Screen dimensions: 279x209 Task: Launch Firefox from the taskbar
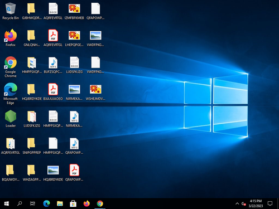click(x=86, y=203)
